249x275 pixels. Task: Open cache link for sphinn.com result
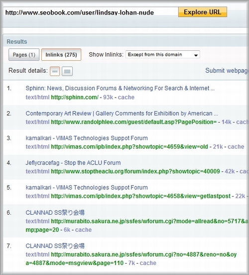pyautogui.click(x=126, y=97)
